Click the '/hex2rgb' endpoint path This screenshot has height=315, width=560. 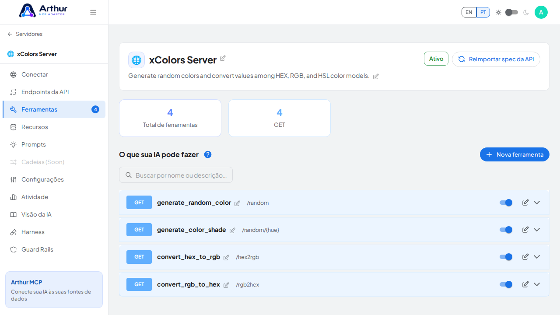click(247, 257)
